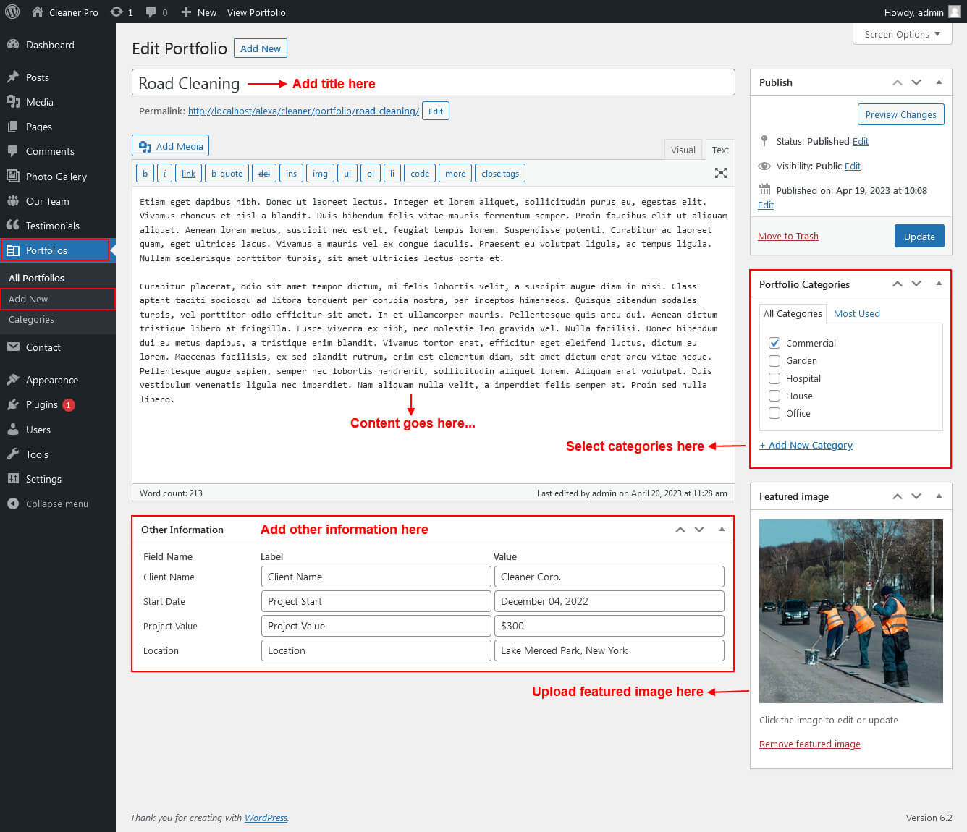
Task: Click the updates icon in admin bar
Action: point(117,12)
